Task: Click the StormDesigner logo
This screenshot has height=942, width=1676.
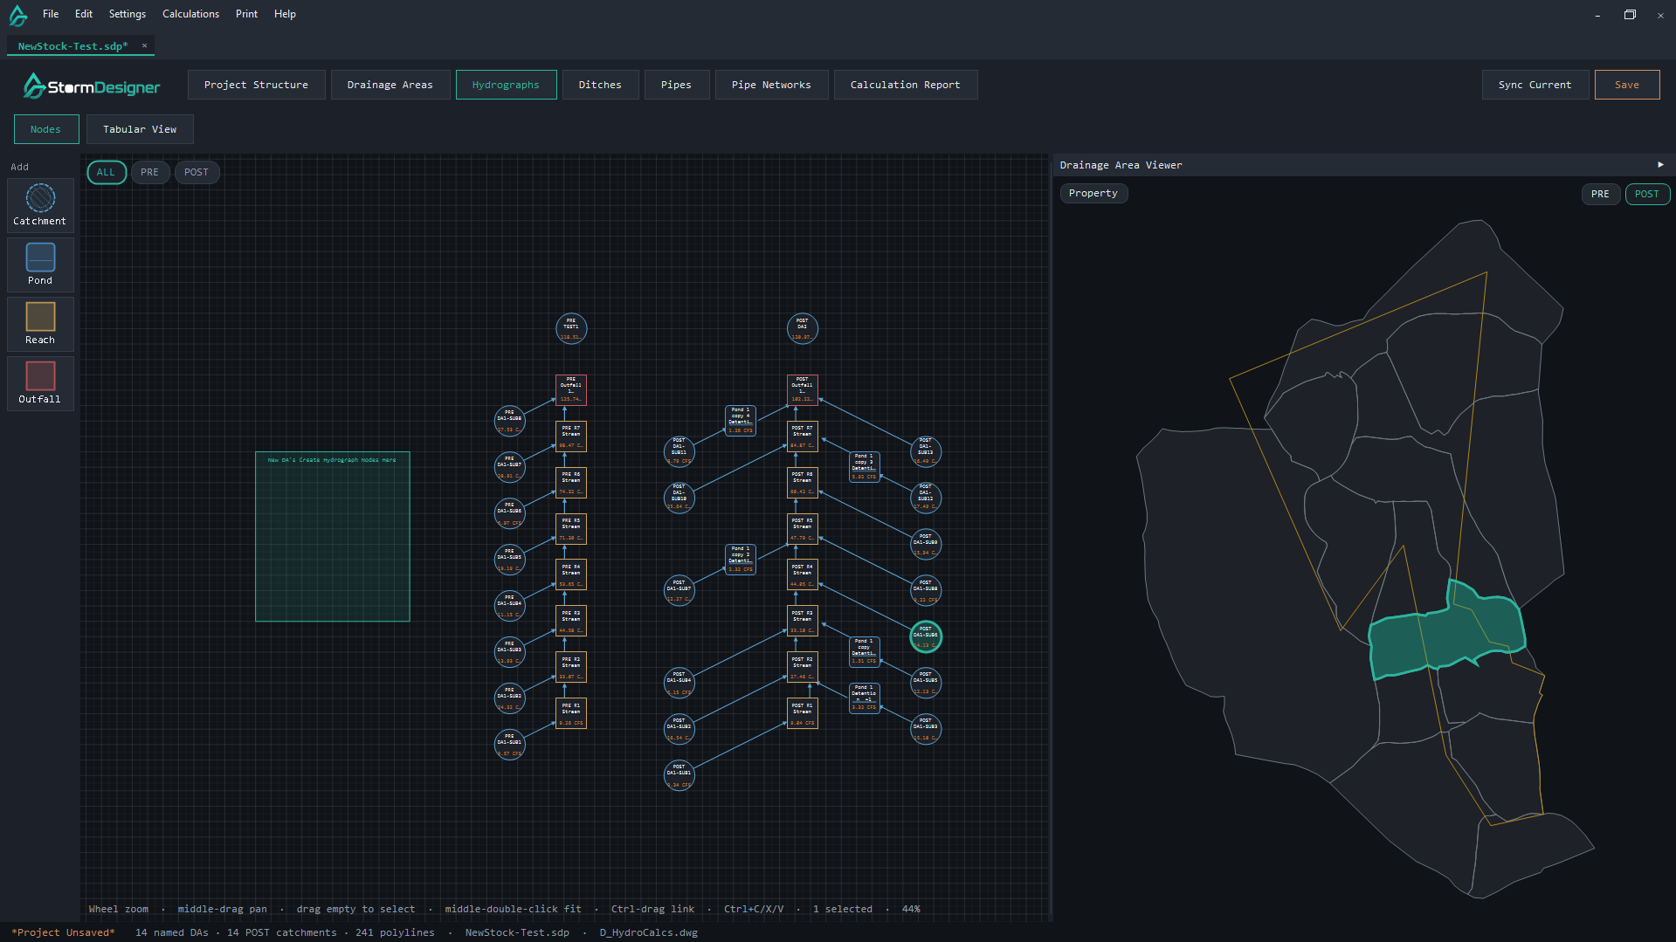Action: [92, 86]
